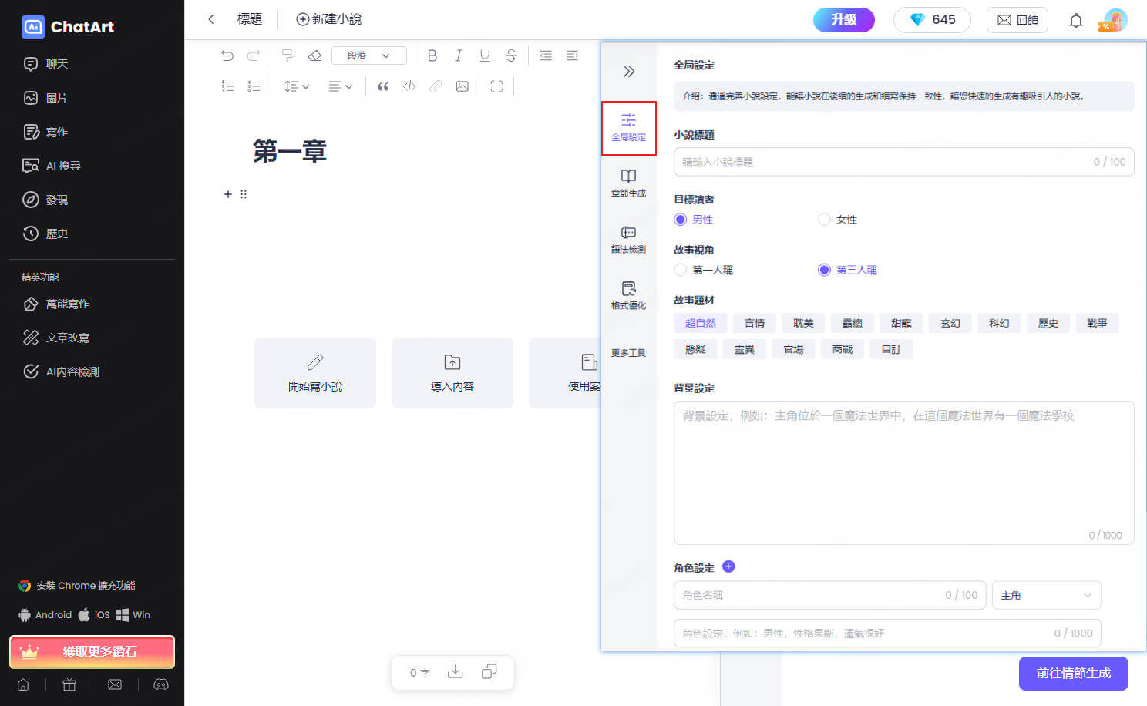The height and width of the screenshot is (706, 1147).
Task: Select the format painter tool
Action: (x=288, y=55)
